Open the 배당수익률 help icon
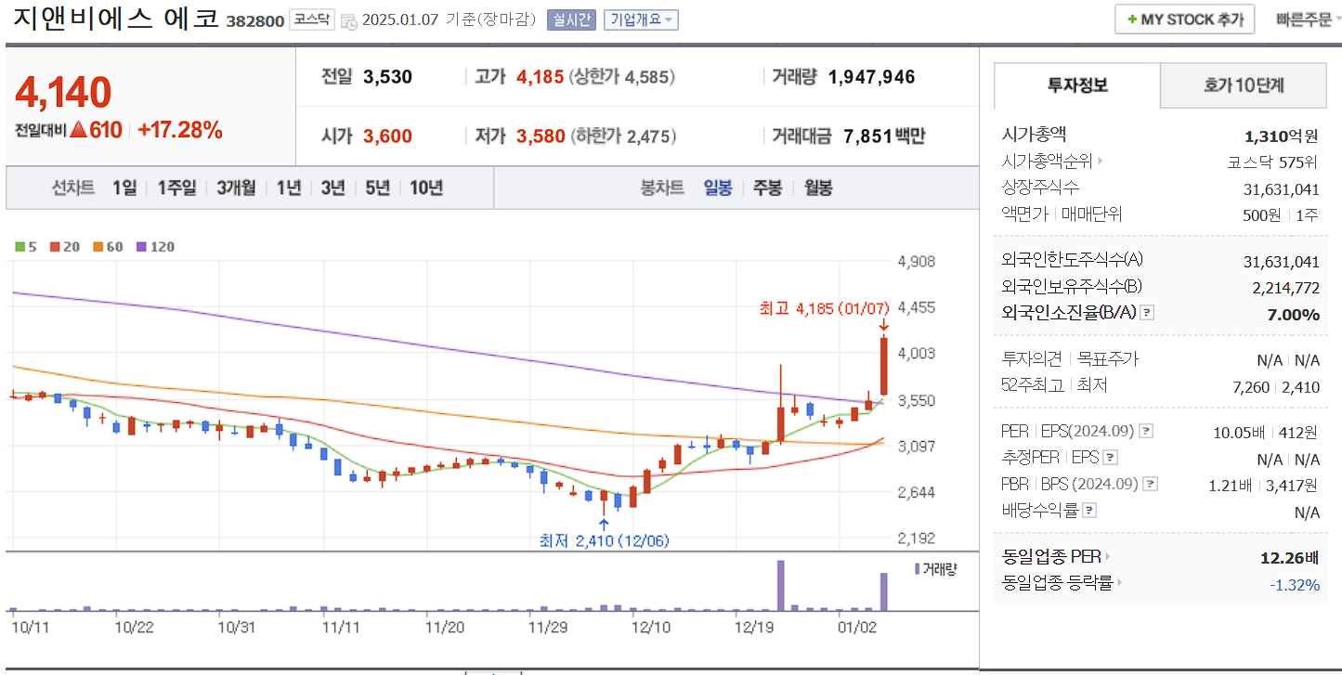This screenshot has width=1342, height=675. point(1088,512)
